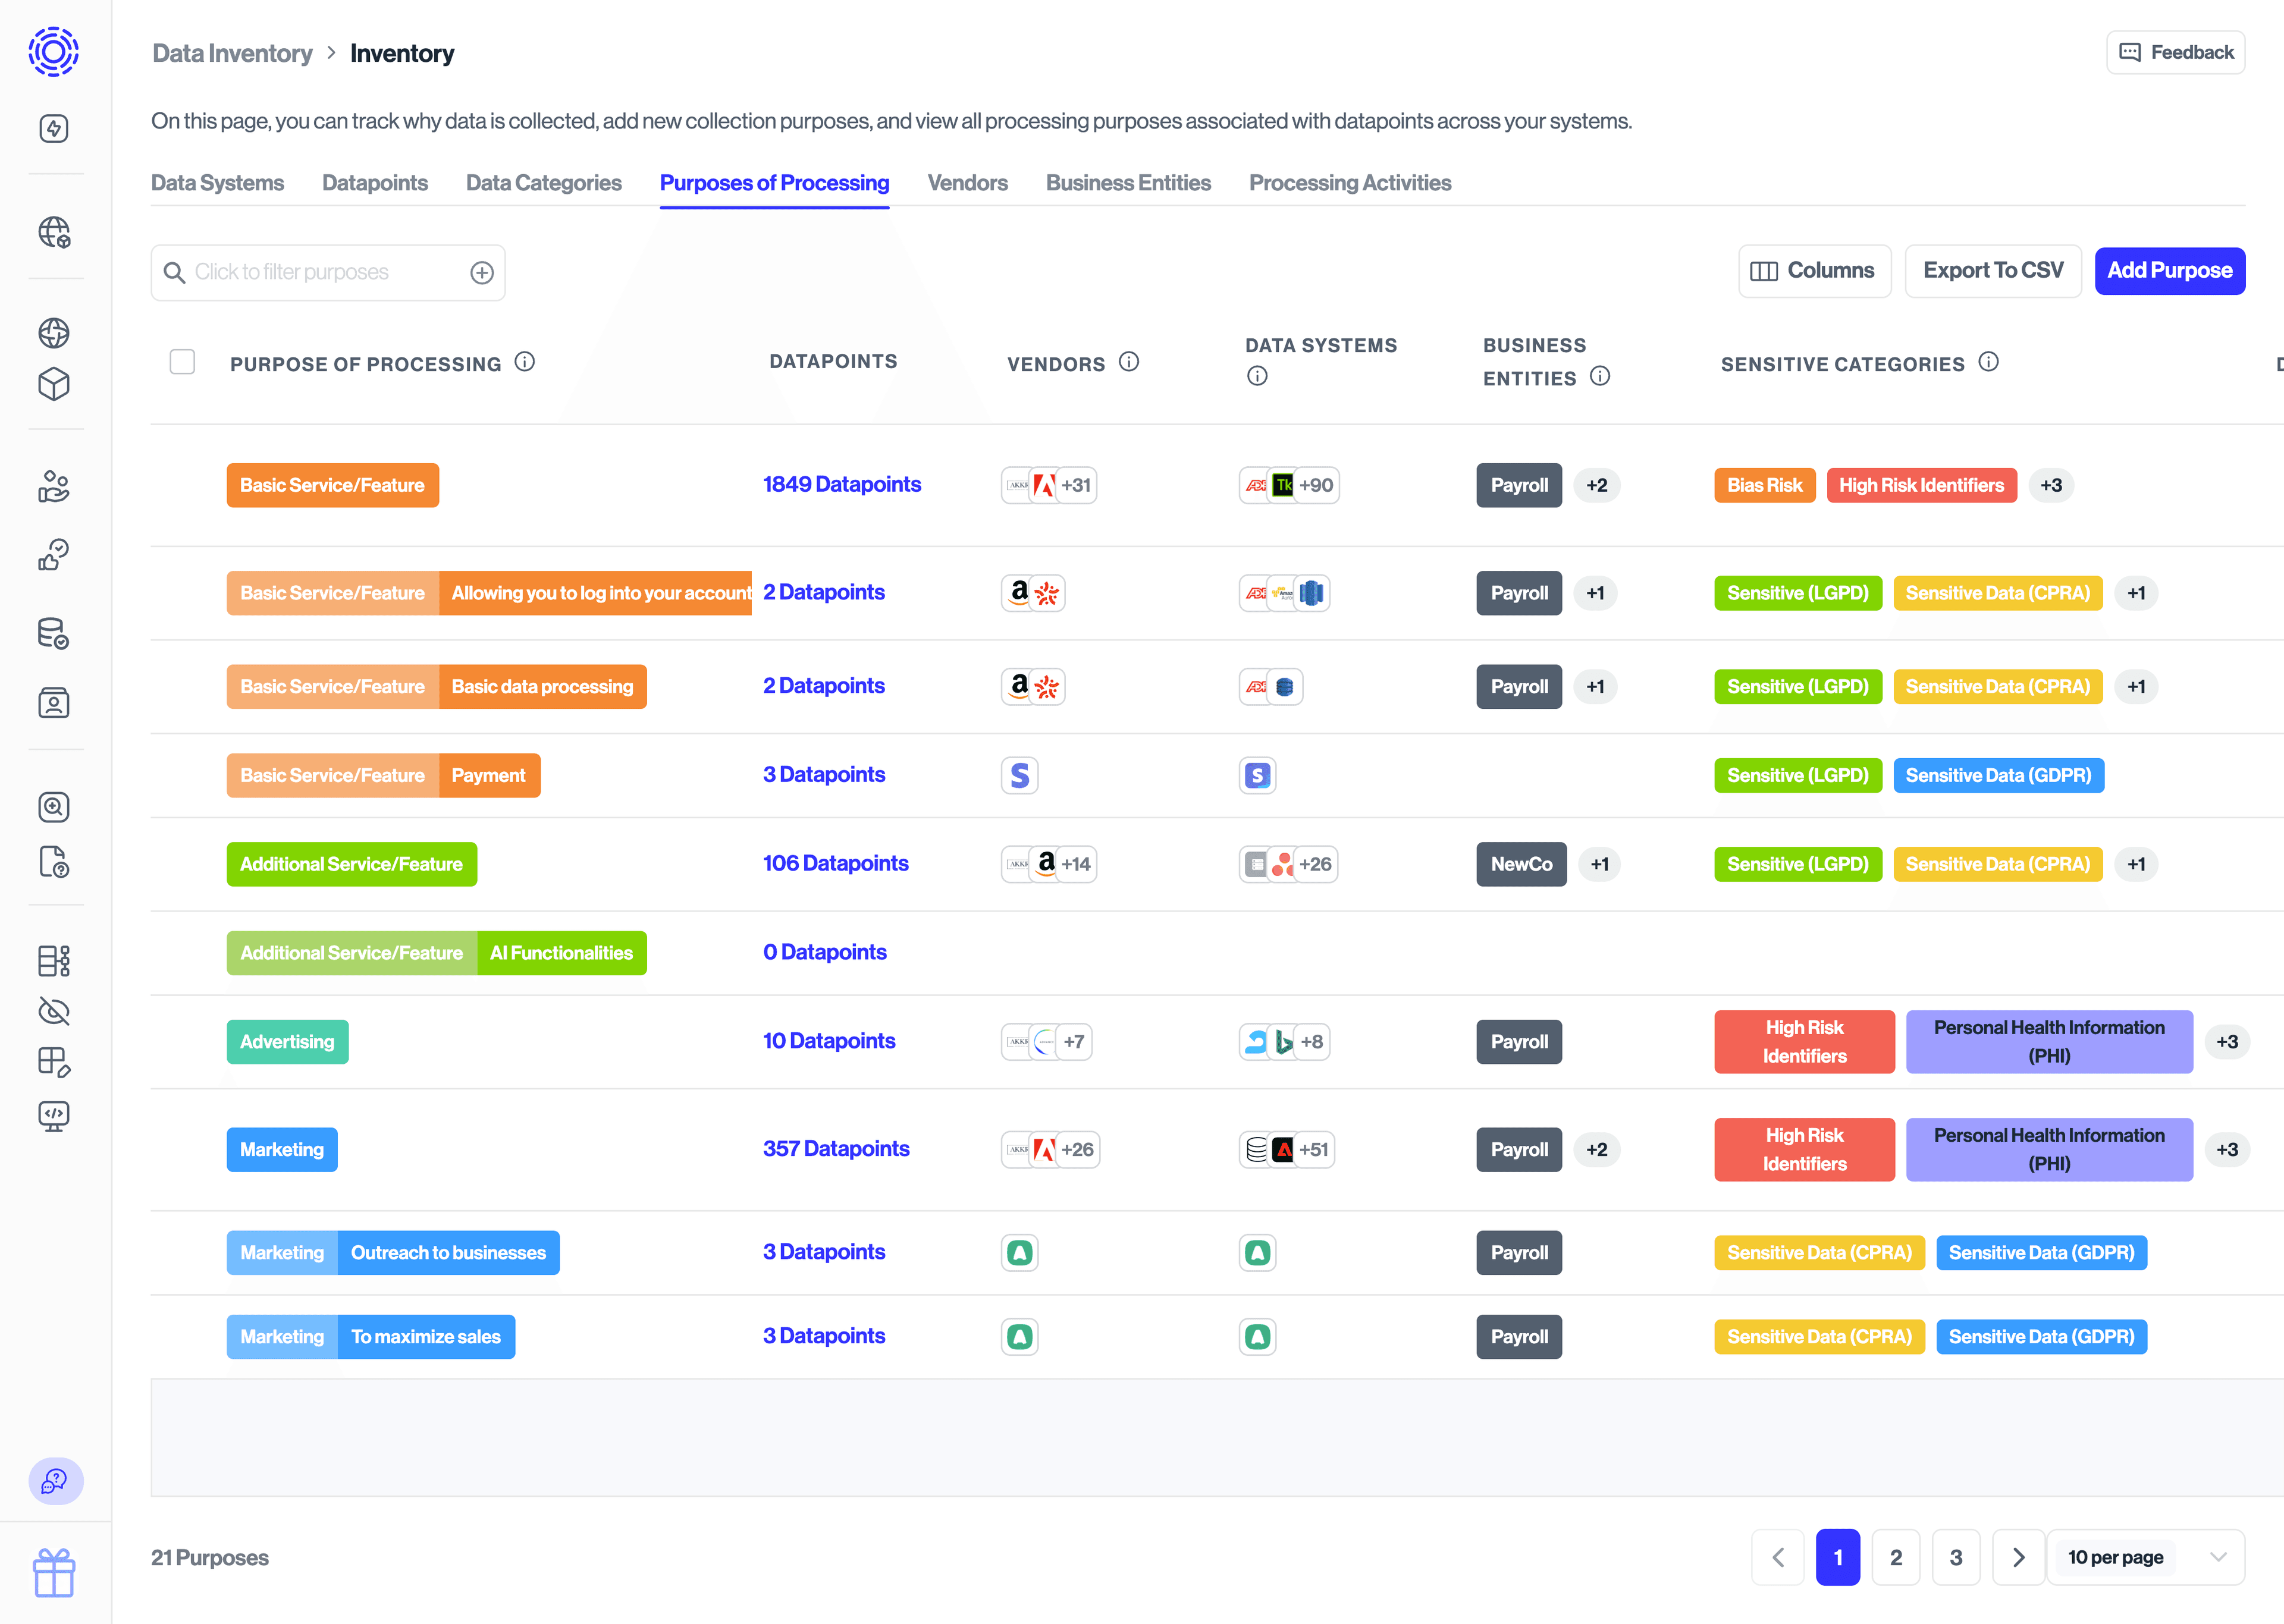
Task: Expand +3 sensitive categories in Marketing row
Action: pos(2227,1149)
